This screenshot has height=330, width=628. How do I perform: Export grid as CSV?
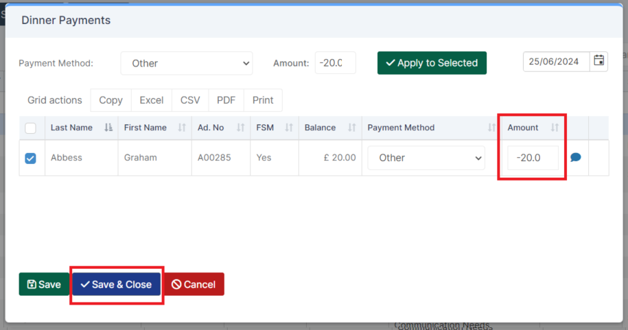point(190,100)
